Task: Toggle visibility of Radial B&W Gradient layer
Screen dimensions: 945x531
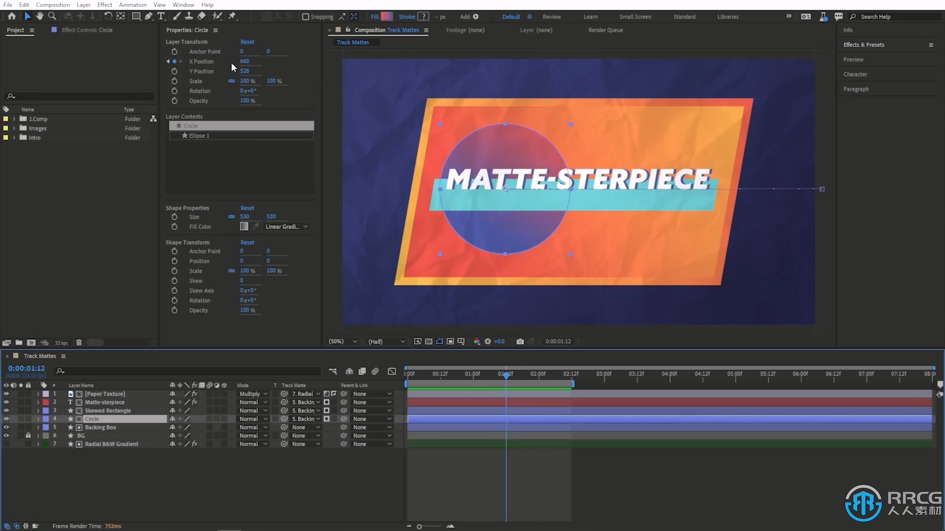Action: (x=6, y=443)
